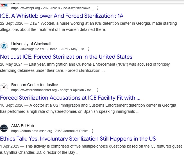184x156 pixels.
Task: Click the AMA Ed Hub favicon
Action: [x=4, y=128]
